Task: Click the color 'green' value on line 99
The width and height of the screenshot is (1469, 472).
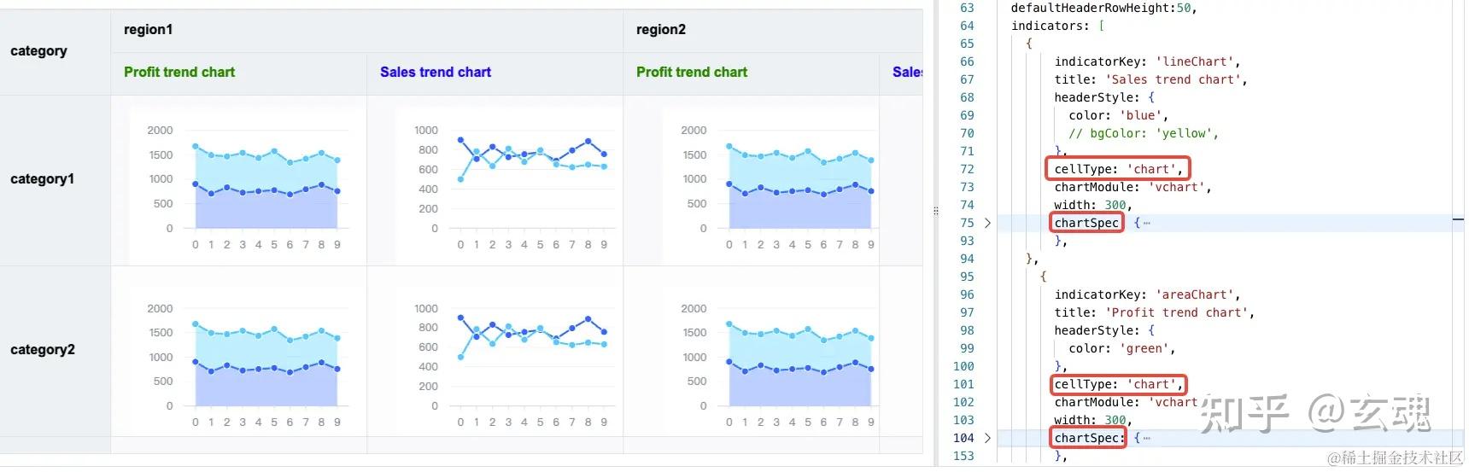Action: [1144, 348]
